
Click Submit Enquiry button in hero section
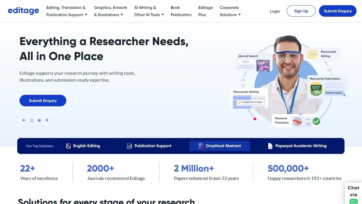[43, 101]
